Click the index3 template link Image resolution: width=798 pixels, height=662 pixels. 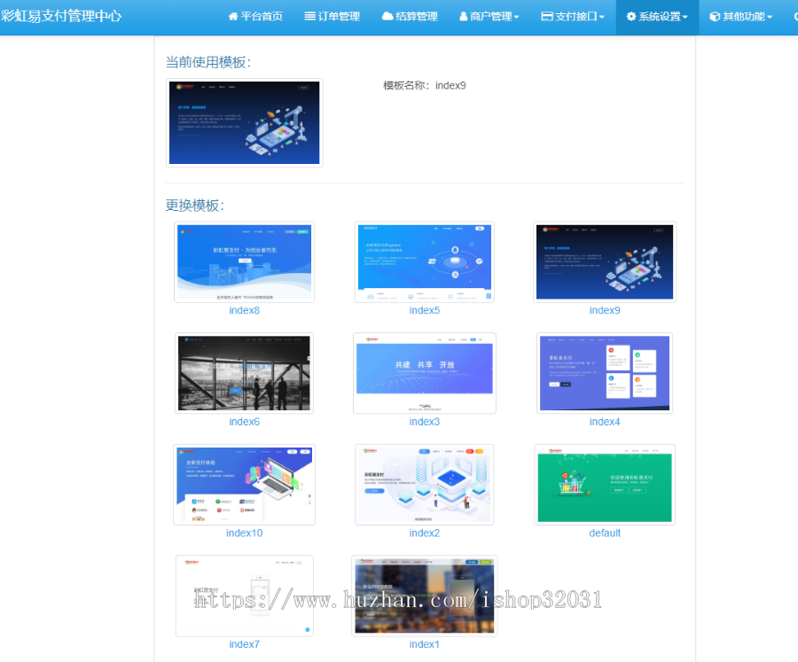[x=424, y=421]
